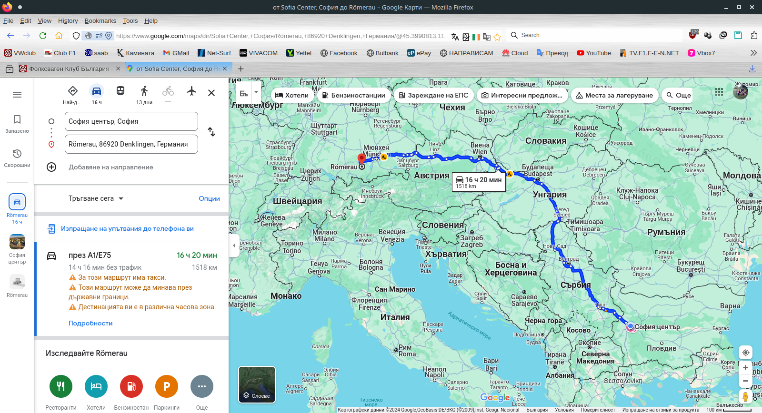This screenshot has width=762, height=413.
Task: Open Google Maps hamburger menu
Action: click(x=17, y=95)
